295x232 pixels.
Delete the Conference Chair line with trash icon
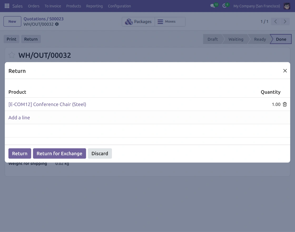(285, 104)
